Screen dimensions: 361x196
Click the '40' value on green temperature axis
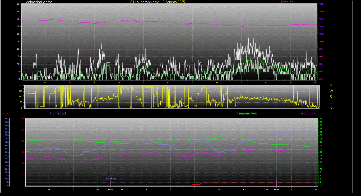[321, 119]
